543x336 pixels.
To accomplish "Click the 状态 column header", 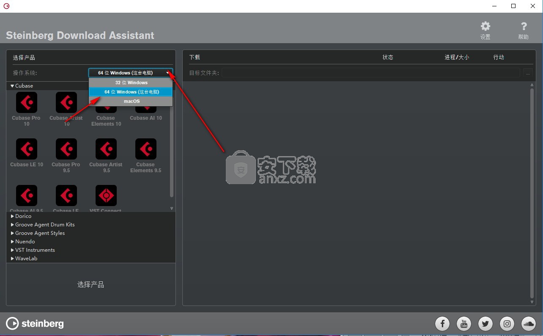I will pyautogui.click(x=388, y=57).
